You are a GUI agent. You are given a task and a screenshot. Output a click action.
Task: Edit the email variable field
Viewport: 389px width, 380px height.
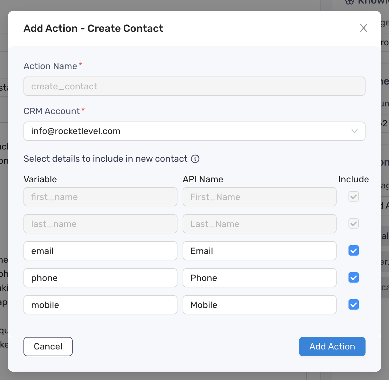coord(100,251)
